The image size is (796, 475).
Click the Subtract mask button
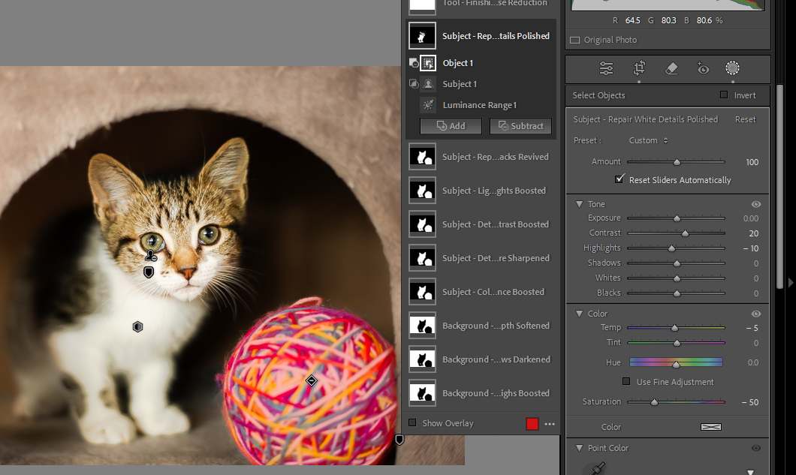[520, 126]
